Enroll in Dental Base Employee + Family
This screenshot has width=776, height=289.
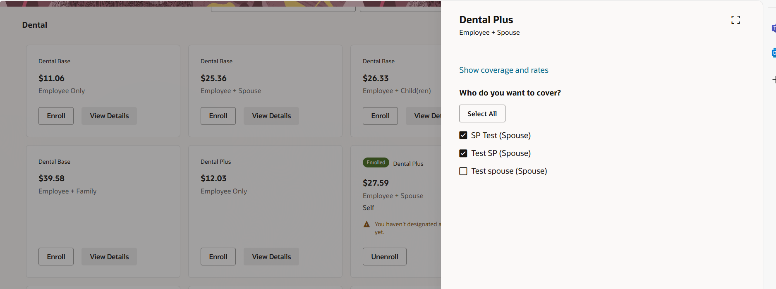click(x=56, y=257)
